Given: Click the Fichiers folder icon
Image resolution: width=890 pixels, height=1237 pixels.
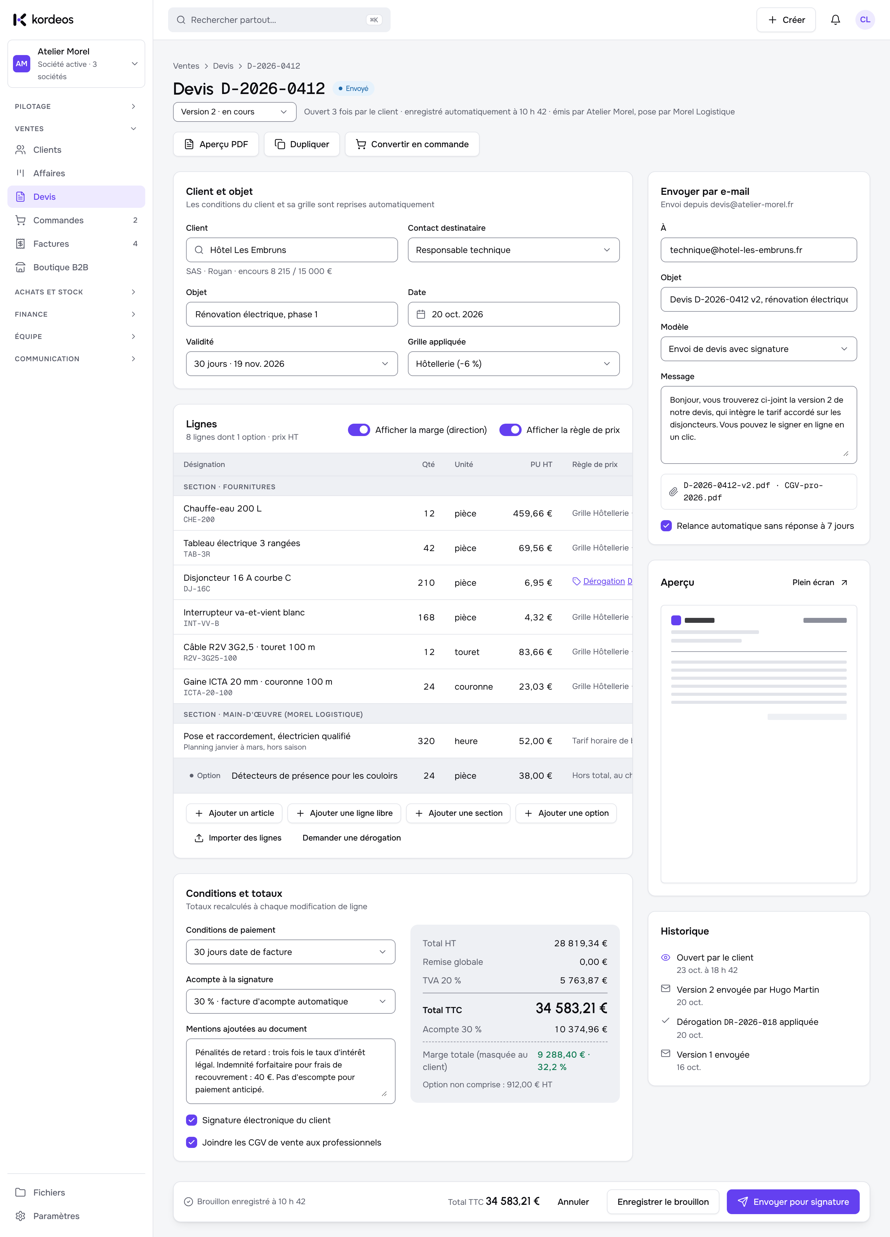Looking at the screenshot, I should pos(21,1192).
